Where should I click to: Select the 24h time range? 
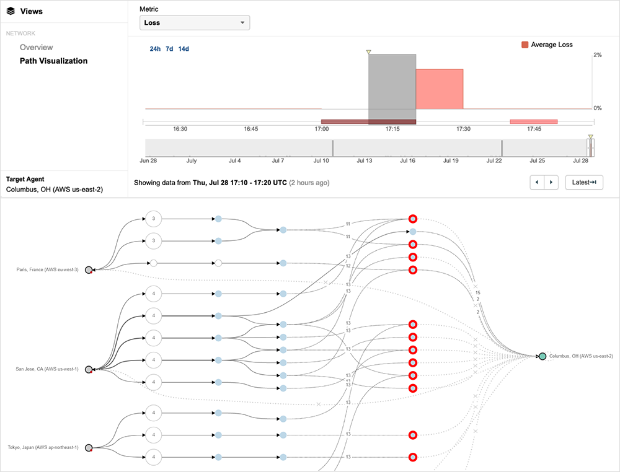tap(154, 49)
